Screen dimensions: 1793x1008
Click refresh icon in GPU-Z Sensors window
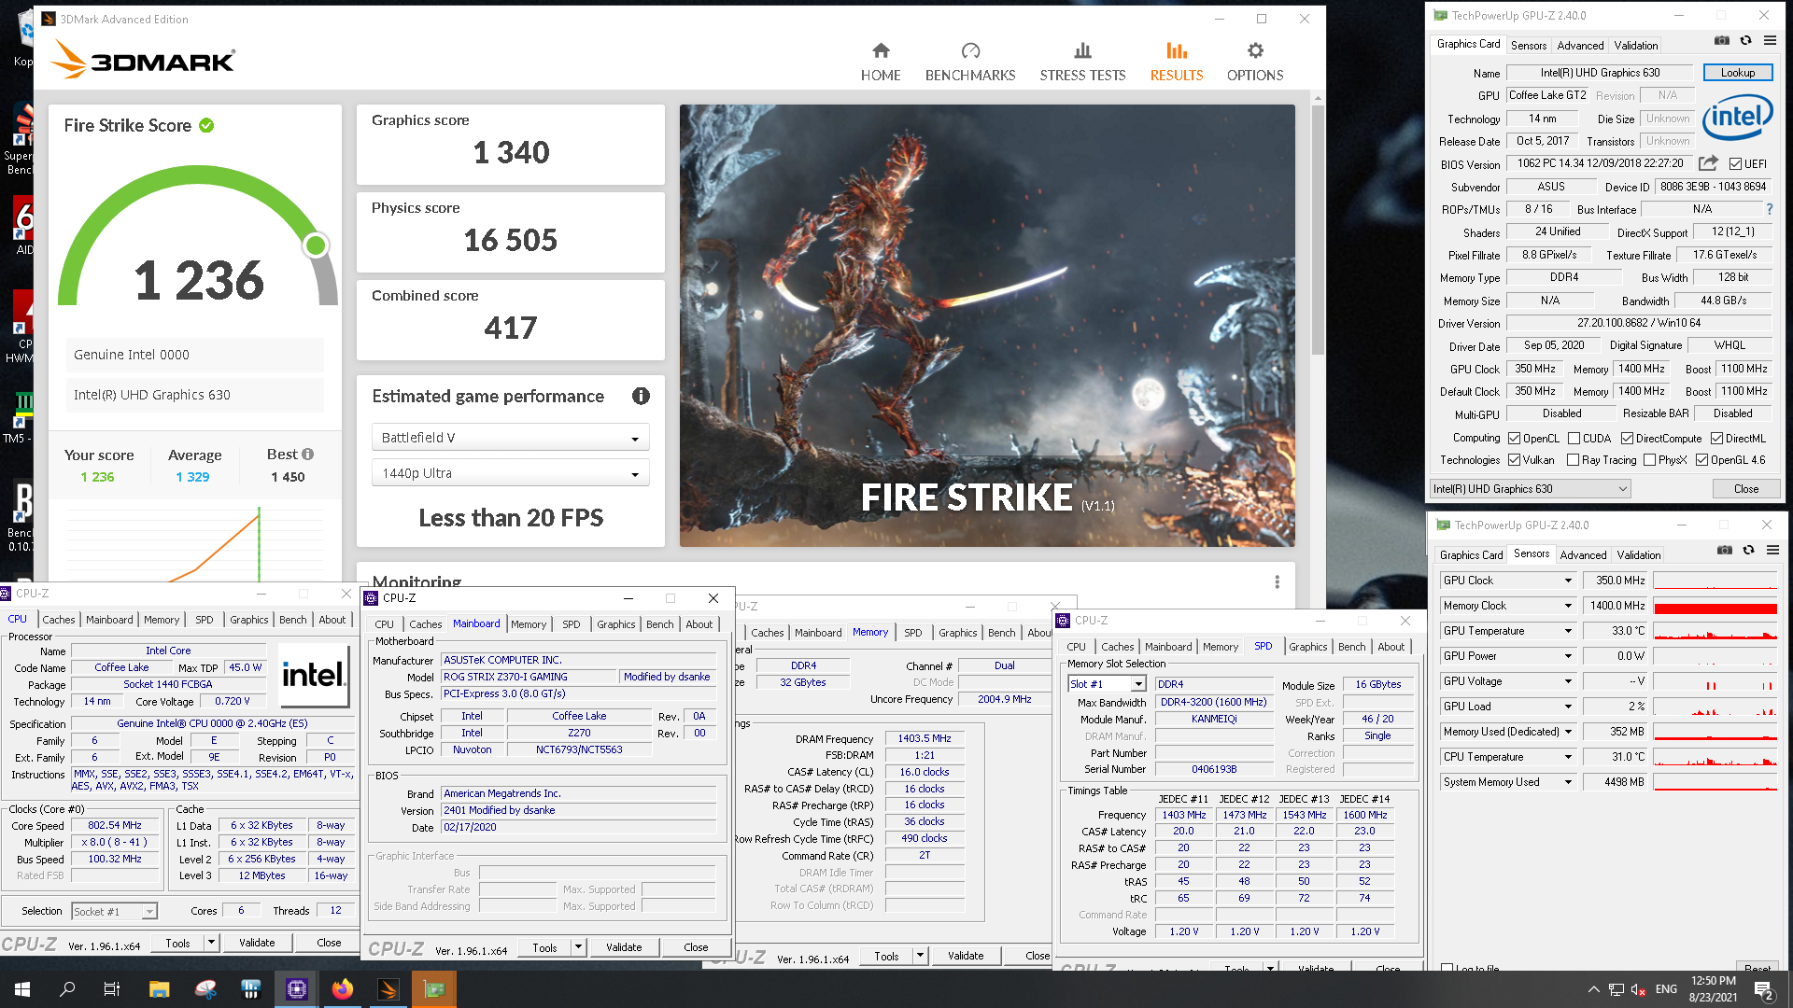(1748, 551)
